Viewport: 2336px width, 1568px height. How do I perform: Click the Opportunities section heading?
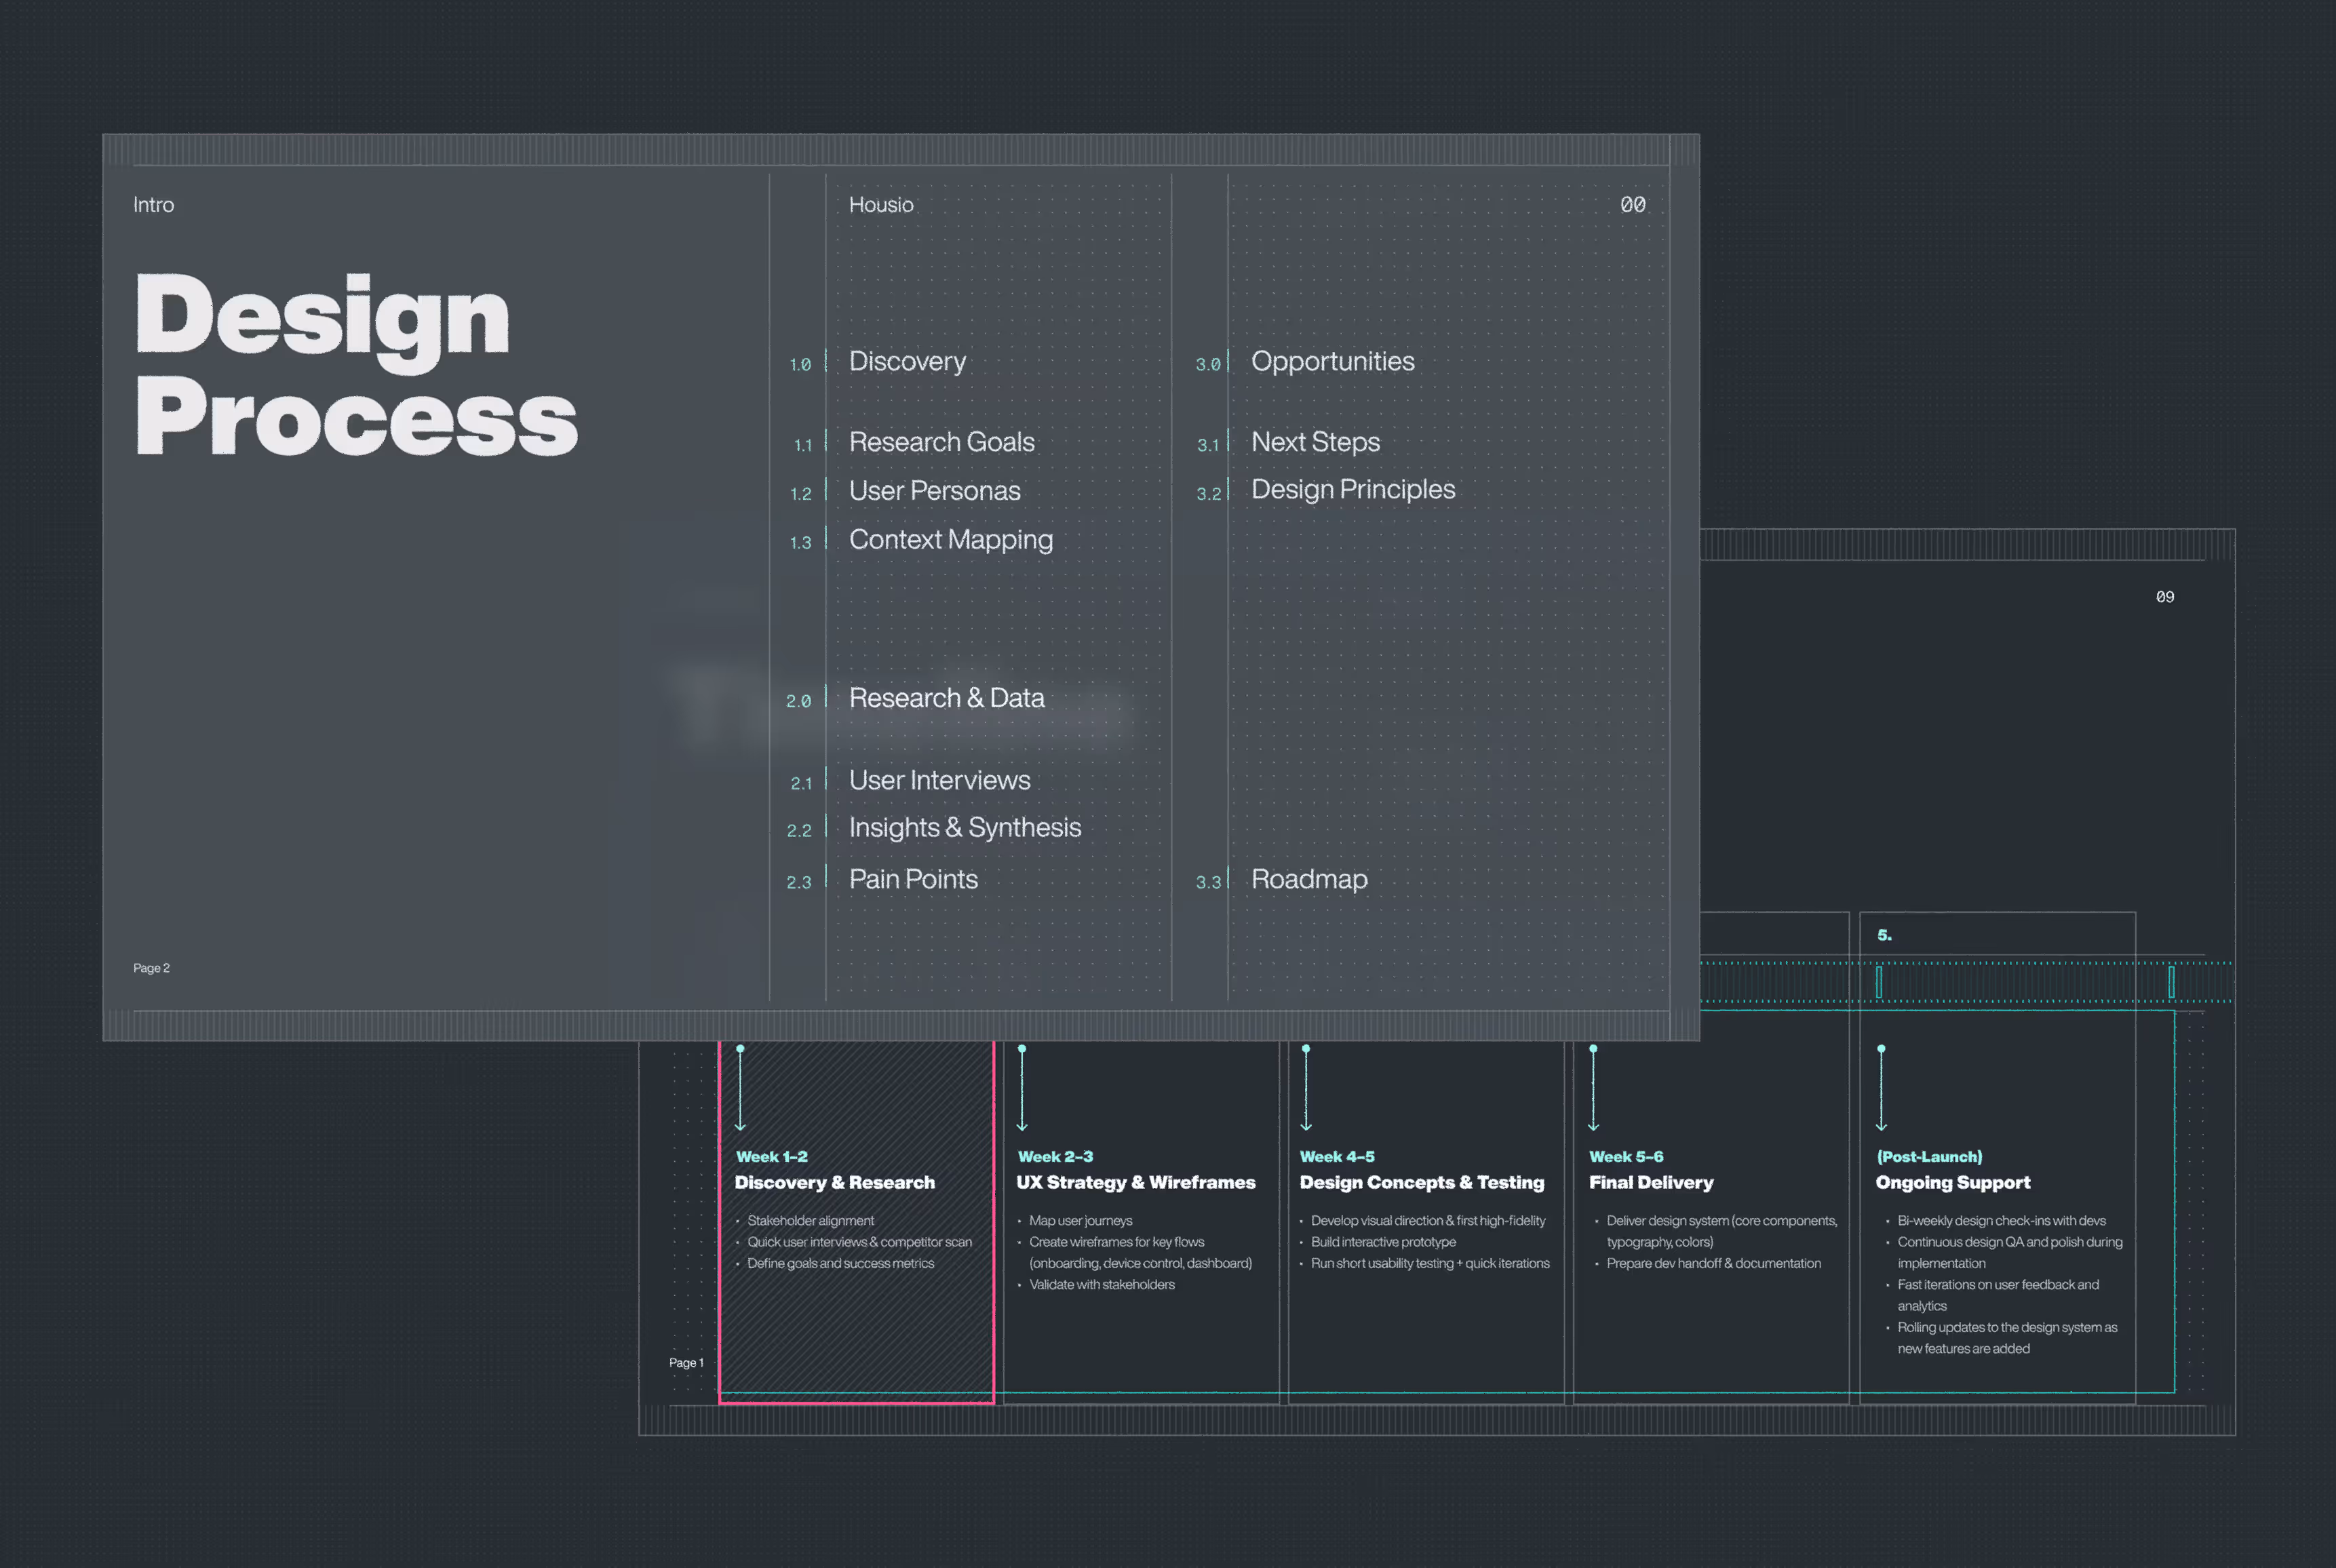tap(1332, 361)
